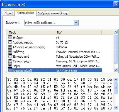Click inside the hex key text box

pos(60,94)
